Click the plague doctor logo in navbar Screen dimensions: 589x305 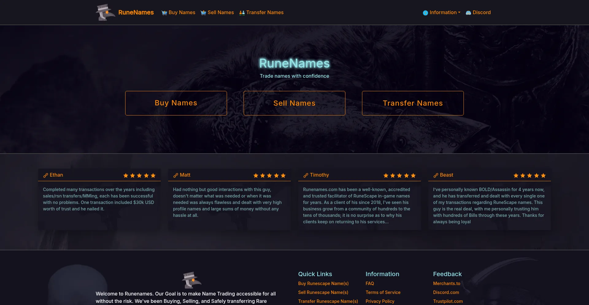(x=105, y=12)
